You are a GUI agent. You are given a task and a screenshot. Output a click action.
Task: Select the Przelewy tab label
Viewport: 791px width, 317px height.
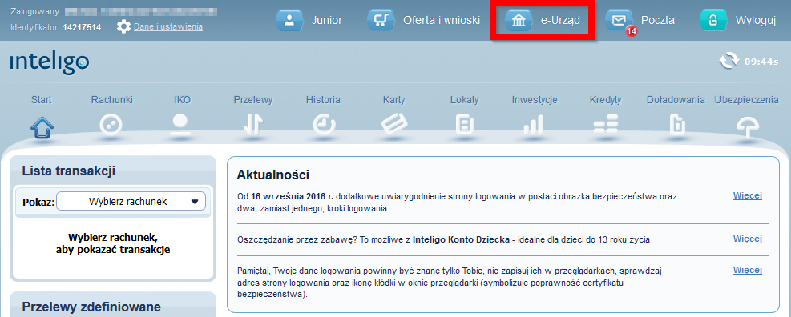253,100
